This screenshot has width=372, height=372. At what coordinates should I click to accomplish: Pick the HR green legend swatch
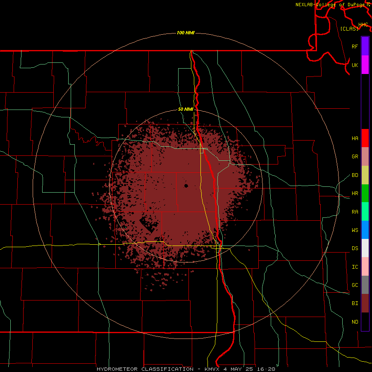point(365,193)
